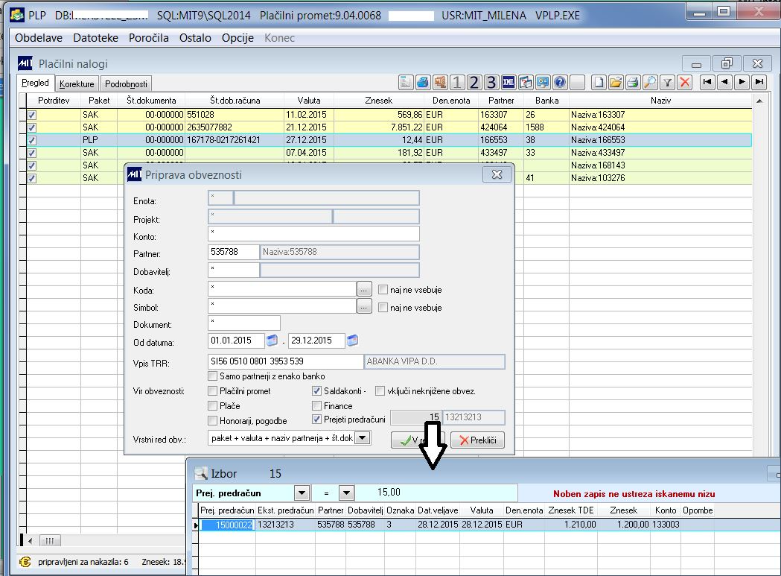
Task: Open the Prej. predračun field dropdown in Izbor
Action: [302, 493]
